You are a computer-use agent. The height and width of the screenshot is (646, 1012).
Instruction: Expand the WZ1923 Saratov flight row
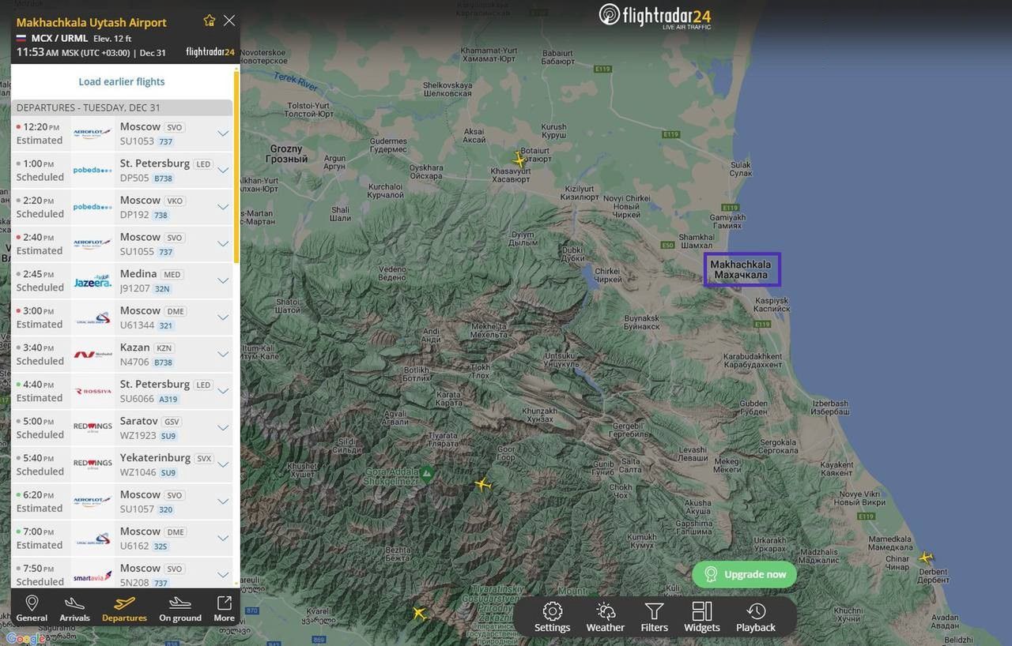pyautogui.click(x=223, y=428)
